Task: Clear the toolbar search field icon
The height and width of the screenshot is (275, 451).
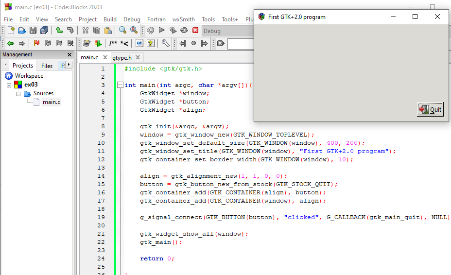Action: pyautogui.click(x=221, y=43)
